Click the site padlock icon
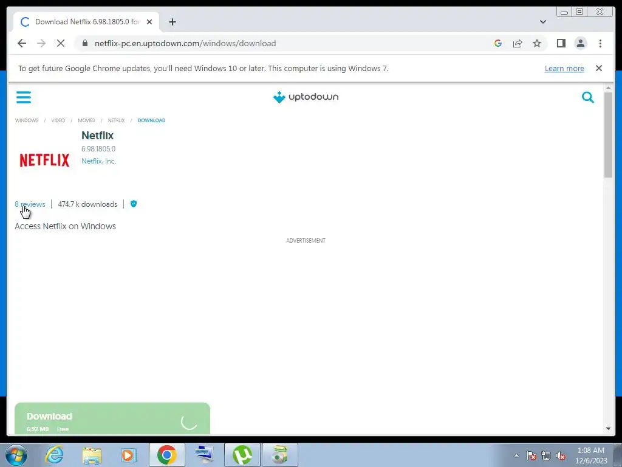The width and height of the screenshot is (622, 467). pyautogui.click(x=85, y=43)
